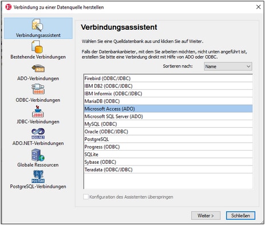Click the Weiter > button
This screenshot has height=225, width=265.
click(x=205, y=216)
